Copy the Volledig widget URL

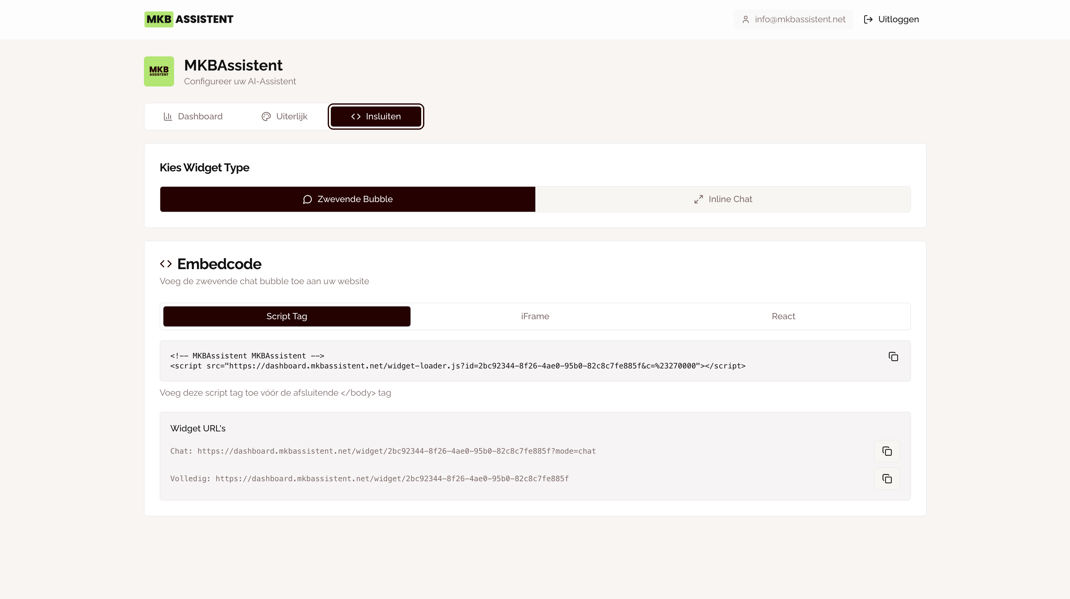coord(887,479)
